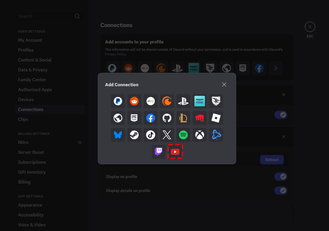Select the GitHub icon in Add Connection

tap(167, 118)
